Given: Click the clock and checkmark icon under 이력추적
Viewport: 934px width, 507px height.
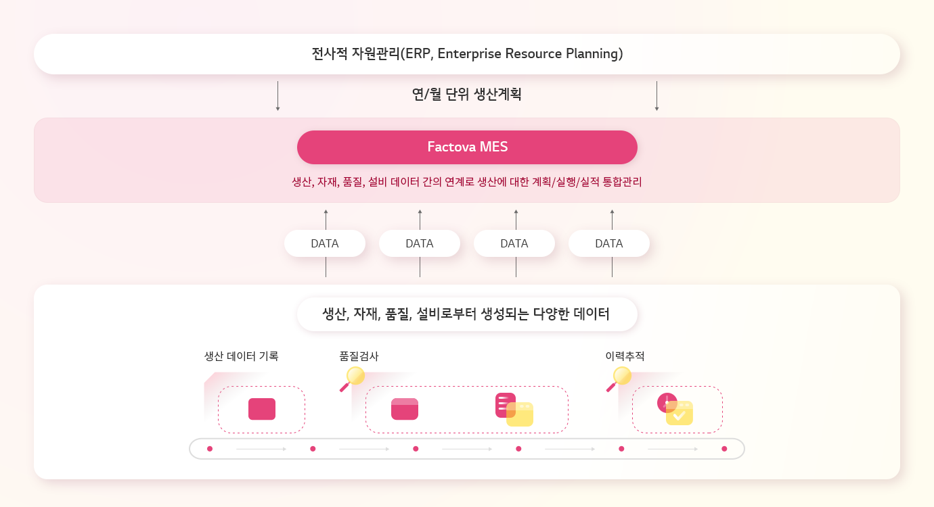Looking at the screenshot, I should pyautogui.click(x=675, y=409).
